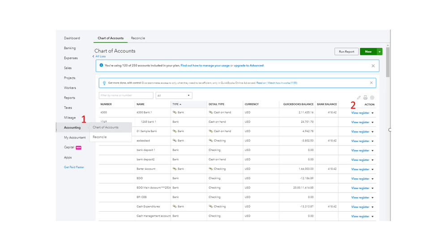View register for bank deposit2
The image size is (447, 251).
tap(360, 160)
